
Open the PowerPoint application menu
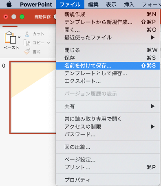point(36,4)
